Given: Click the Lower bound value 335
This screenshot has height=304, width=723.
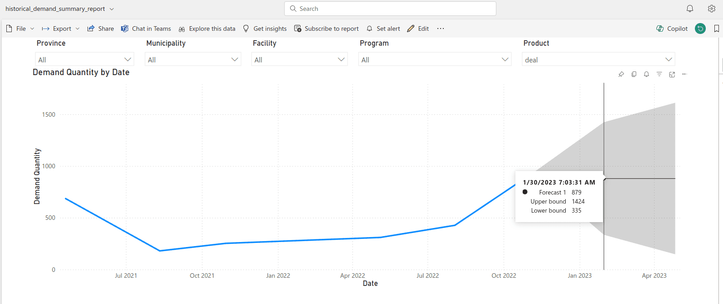Looking at the screenshot, I should (577, 210).
